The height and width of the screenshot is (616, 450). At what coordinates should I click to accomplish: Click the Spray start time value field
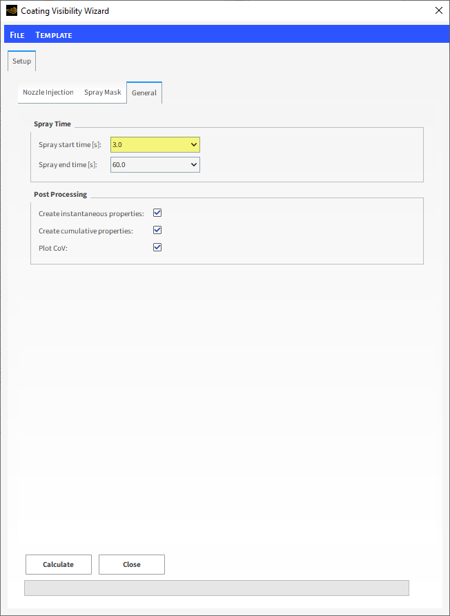pos(148,145)
